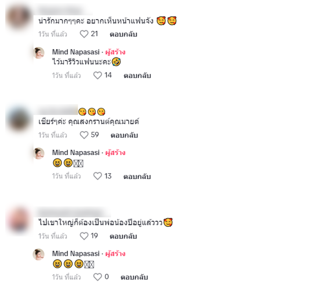314x290 pixels.
Task: Open blurred avatar of third commenter
Action: coord(18,219)
